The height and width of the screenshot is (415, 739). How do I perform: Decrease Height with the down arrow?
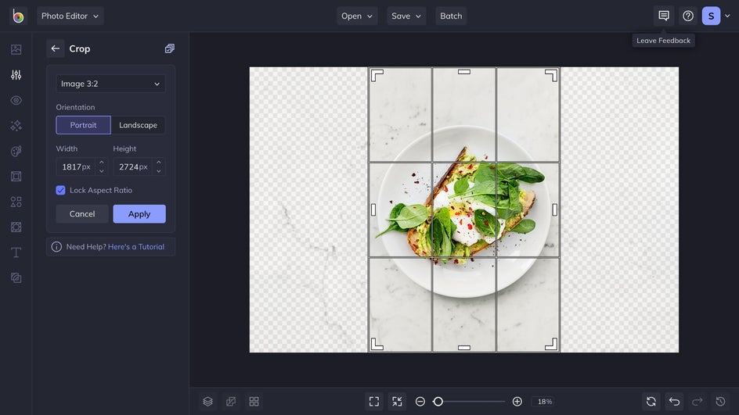159,171
